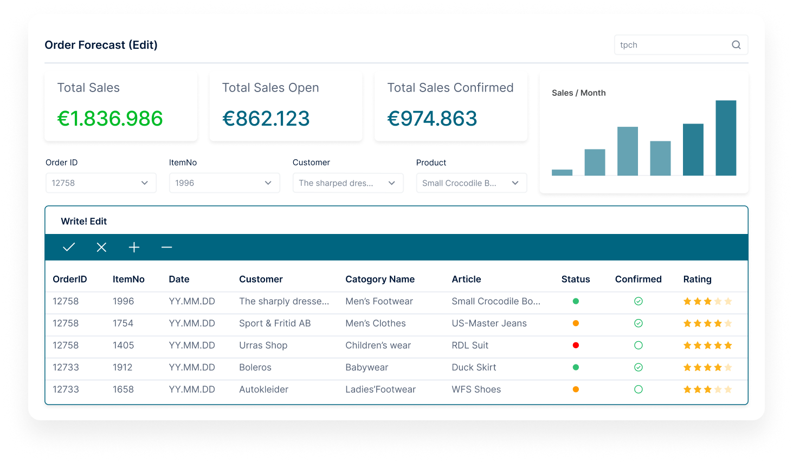Remove a row using the minus toolbar icon
The width and height of the screenshot is (793, 462).
(166, 247)
